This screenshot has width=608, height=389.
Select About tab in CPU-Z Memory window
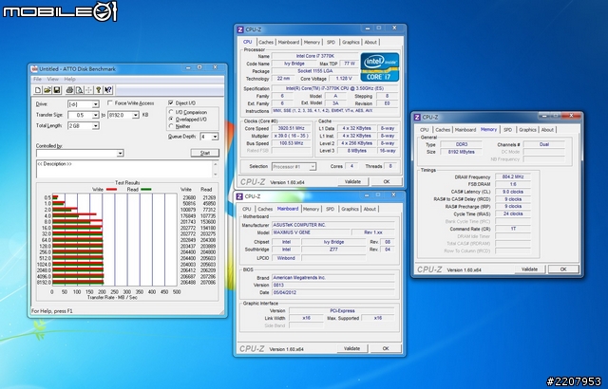coord(547,130)
